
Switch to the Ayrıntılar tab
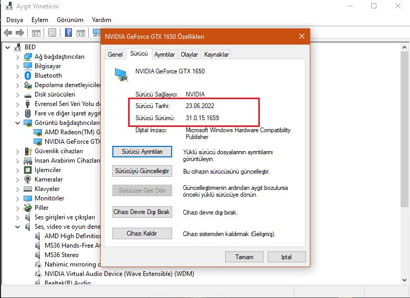click(x=164, y=55)
